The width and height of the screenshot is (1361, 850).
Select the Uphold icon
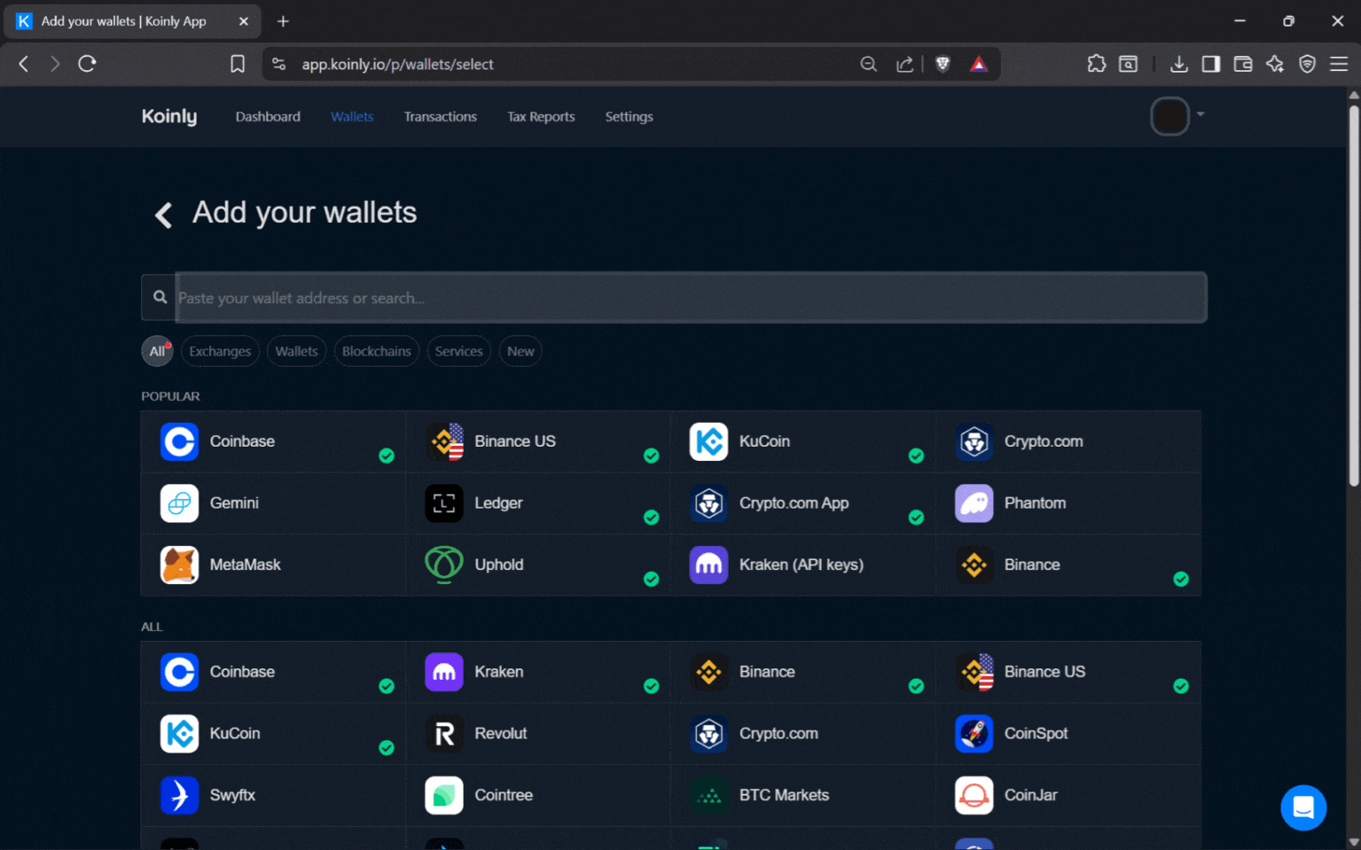pyautogui.click(x=443, y=565)
